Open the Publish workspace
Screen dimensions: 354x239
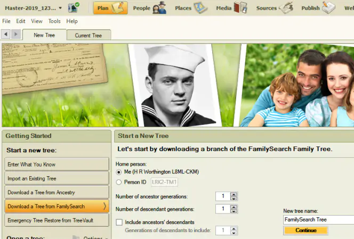318,8
